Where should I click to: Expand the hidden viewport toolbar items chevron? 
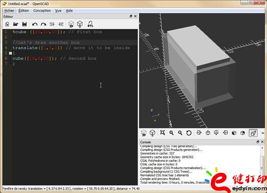(263, 133)
